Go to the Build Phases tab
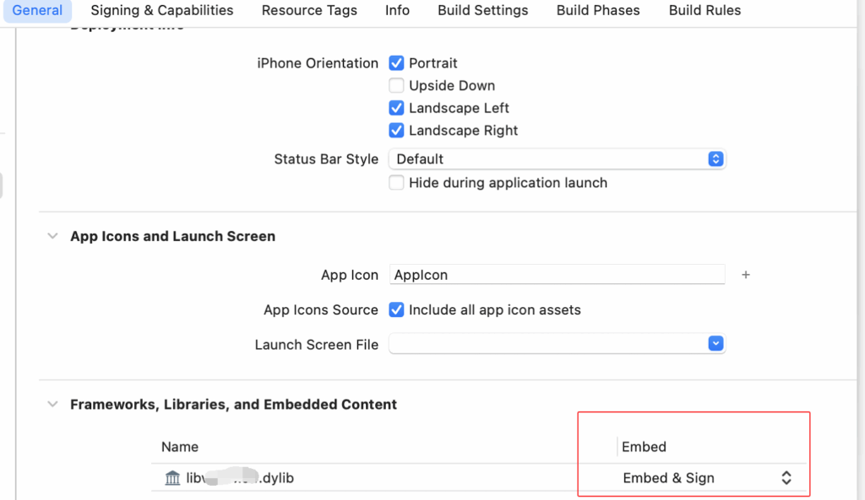 [x=598, y=11]
